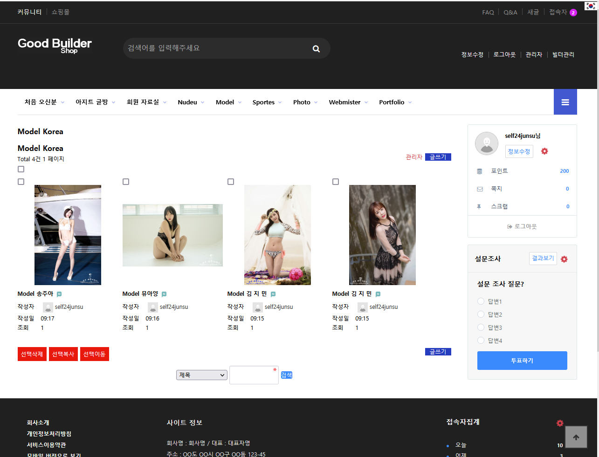Toggle the select-all checkbox under Total
This screenshot has height=457, width=599.
pyautogui.click(x=21, y=169)
